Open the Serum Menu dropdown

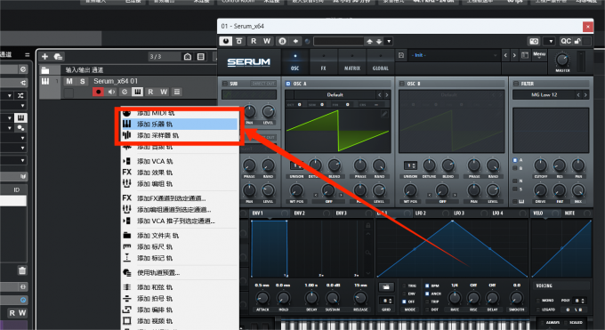[539, 55]
